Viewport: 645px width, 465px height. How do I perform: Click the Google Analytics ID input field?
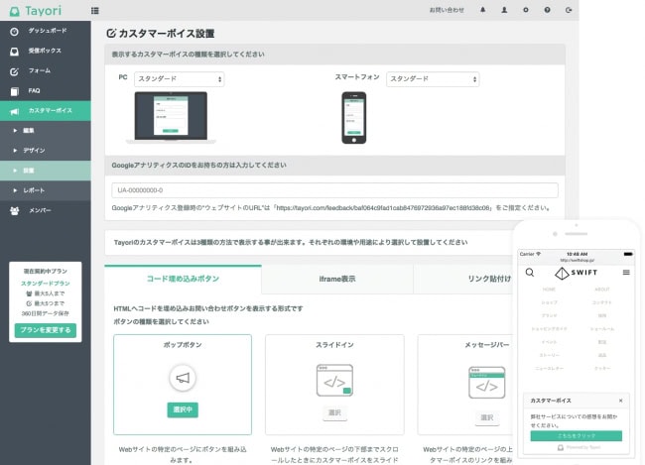[333, 190]
